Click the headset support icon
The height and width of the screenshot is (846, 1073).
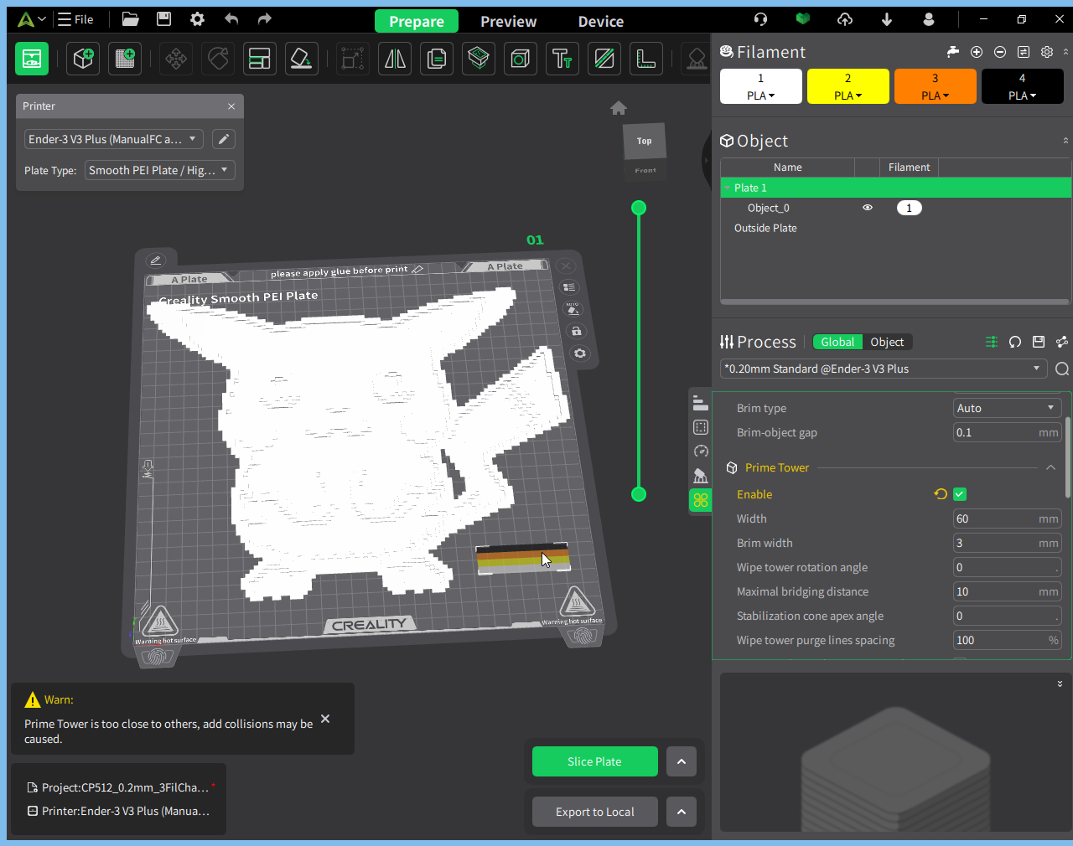[761, 19]
